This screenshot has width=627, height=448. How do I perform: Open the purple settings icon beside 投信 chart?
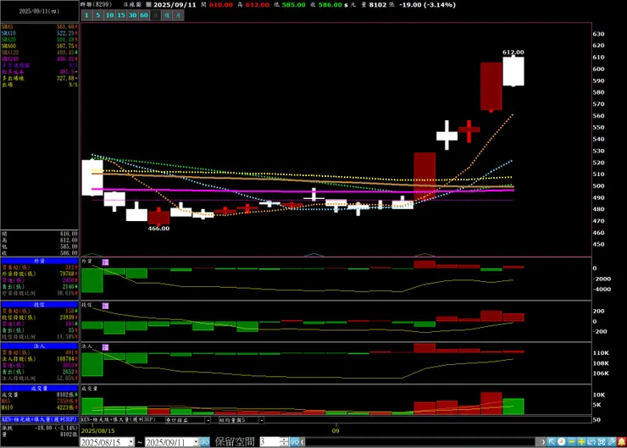[105, 306]
